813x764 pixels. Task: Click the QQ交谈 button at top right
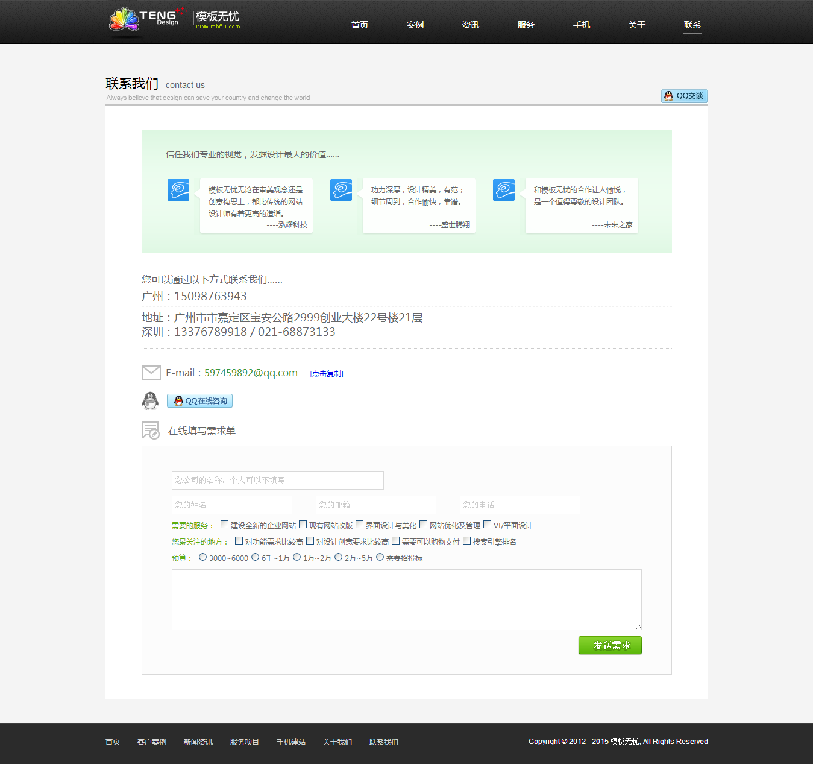(x=684, y=96)
